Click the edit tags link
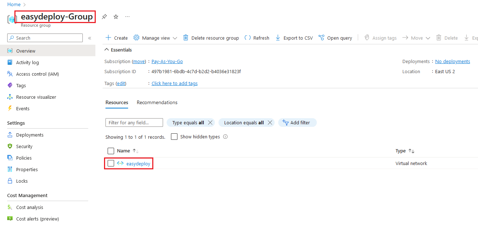The height and width of the screenshot is (227, 478). 121,83
